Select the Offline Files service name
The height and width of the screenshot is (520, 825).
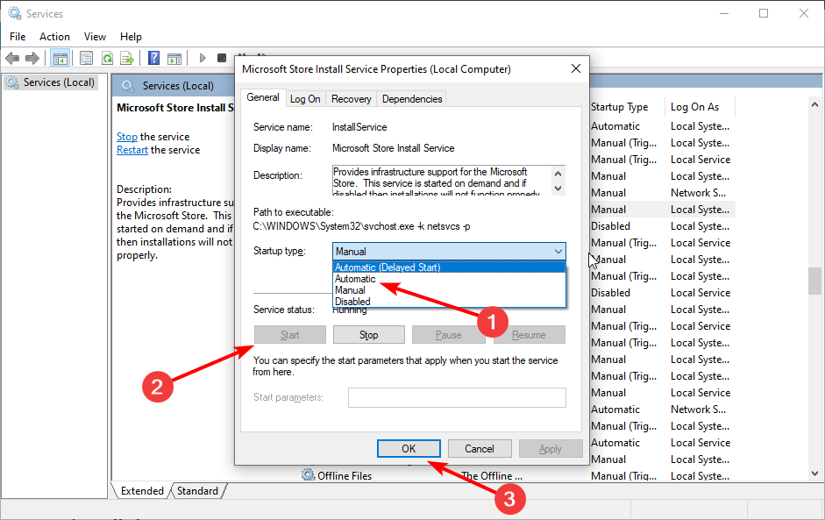tap(345, 476)
